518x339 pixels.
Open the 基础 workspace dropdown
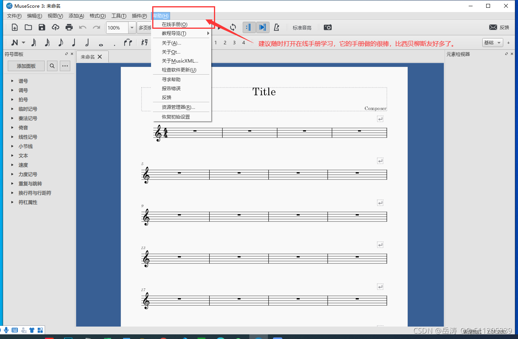point(492,43)
